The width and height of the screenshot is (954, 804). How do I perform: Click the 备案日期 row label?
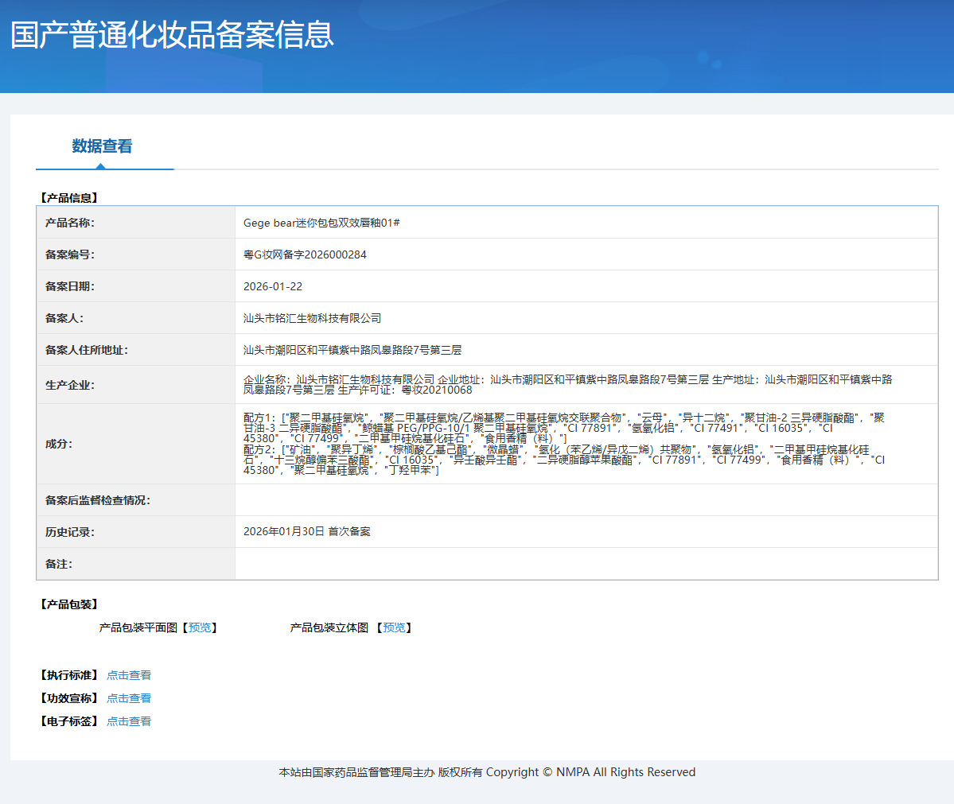[x=70, y=286]
